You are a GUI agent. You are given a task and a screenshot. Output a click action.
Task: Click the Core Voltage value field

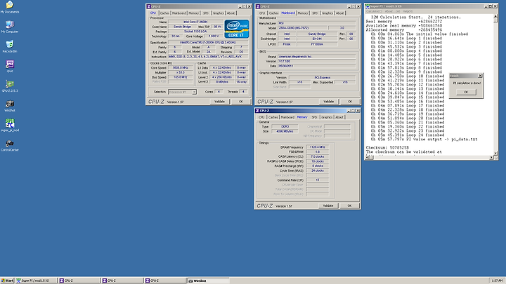tap(214, 36)
